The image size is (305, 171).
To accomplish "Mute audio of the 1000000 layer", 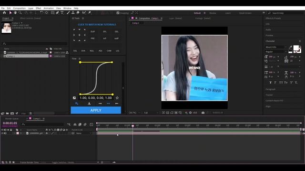I will pyautogui.click(x=5, y=133).
